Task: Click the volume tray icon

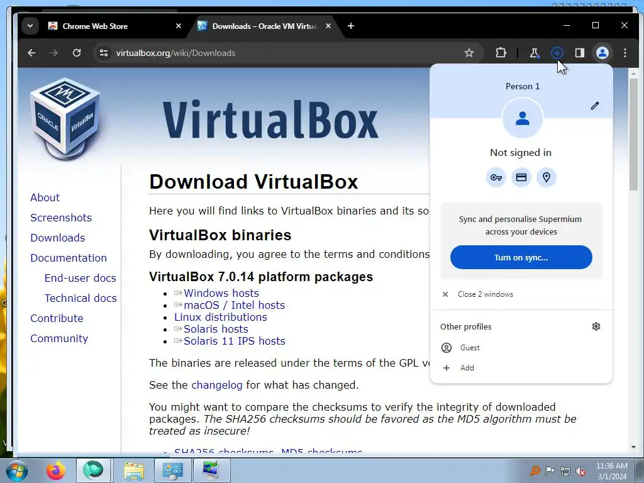Action: (580, 471)
